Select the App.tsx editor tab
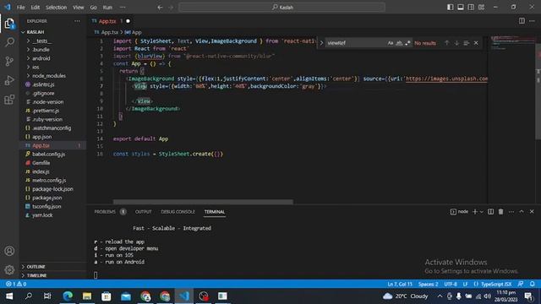Viewport: 541px width, 304px height. coord(111,21)
